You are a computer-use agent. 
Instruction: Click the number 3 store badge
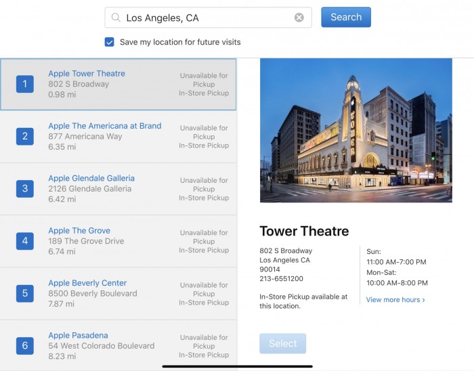coord(25,188)
